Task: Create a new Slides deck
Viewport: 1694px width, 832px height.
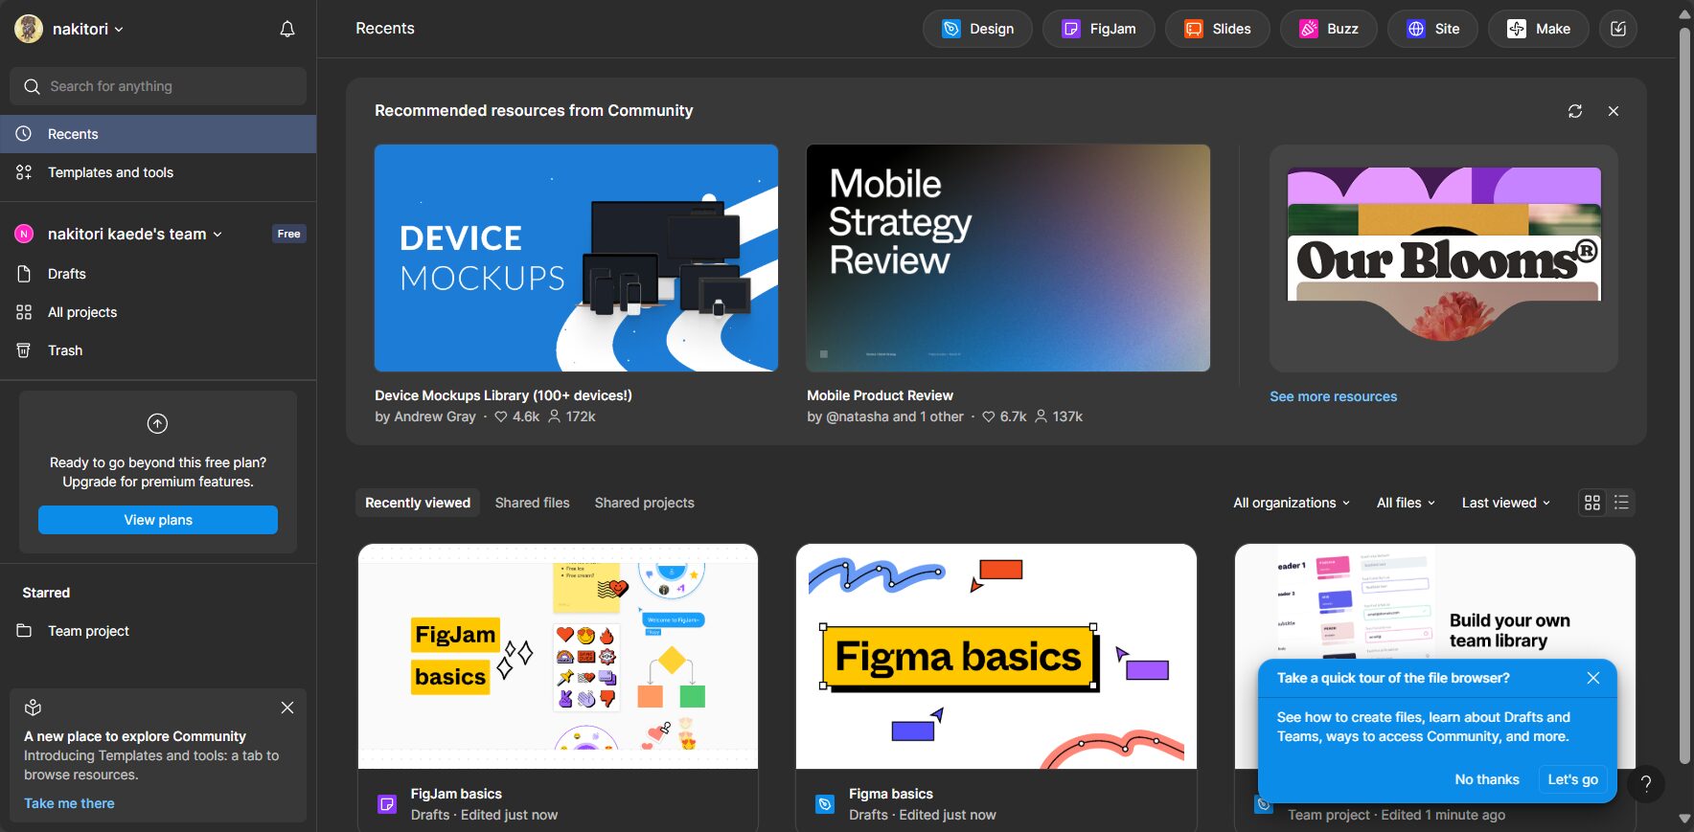Action: pos(1218,29)
